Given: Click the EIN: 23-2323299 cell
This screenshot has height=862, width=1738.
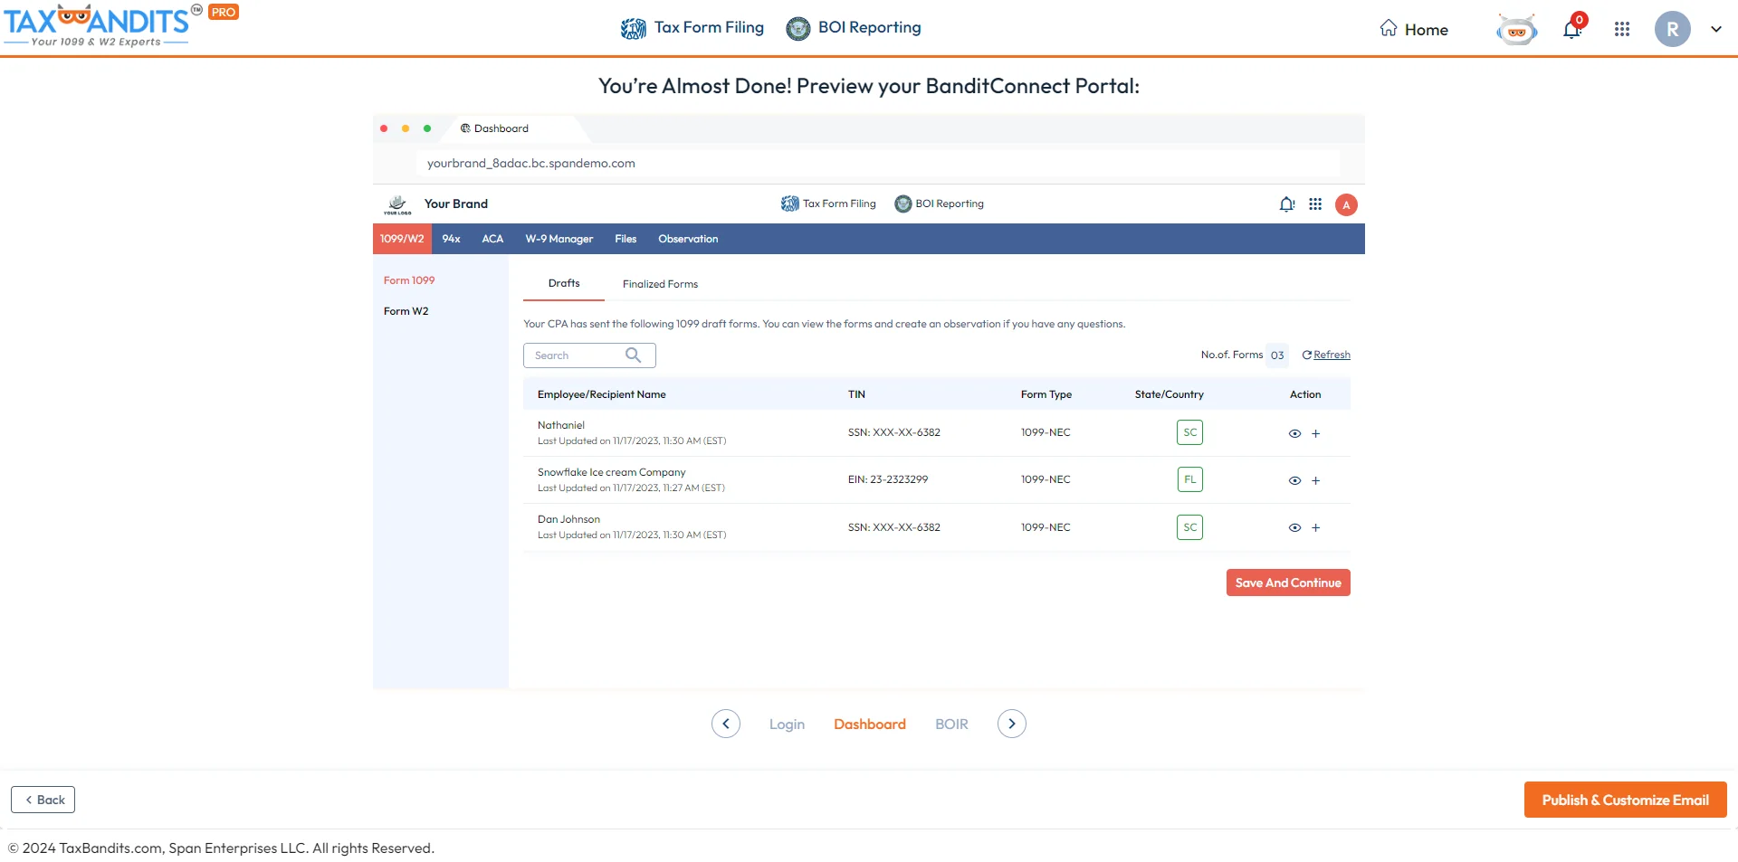Looking at the screenshot, I should tap(888, 479).
